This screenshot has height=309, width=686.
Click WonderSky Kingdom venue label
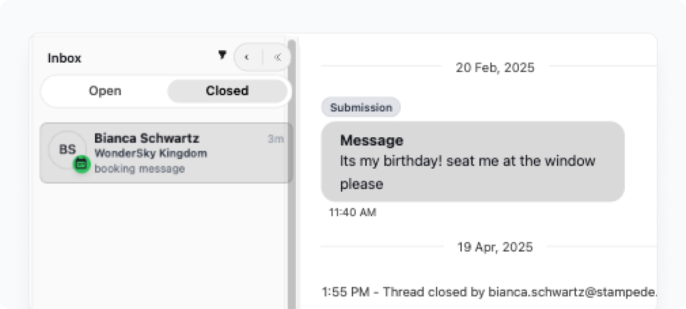click(x=150, y=153)
